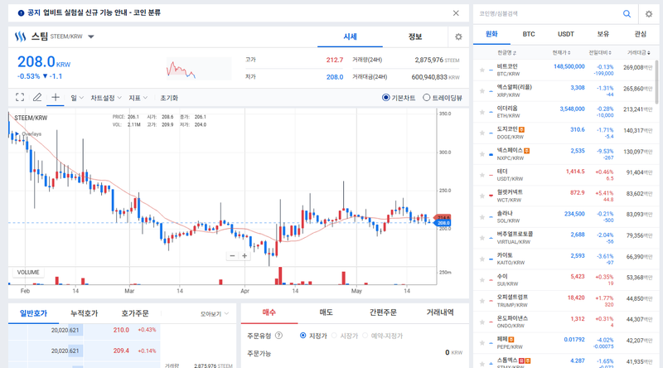
Task: Toggle favorite star for 수이
Action: tap(482, 280)
